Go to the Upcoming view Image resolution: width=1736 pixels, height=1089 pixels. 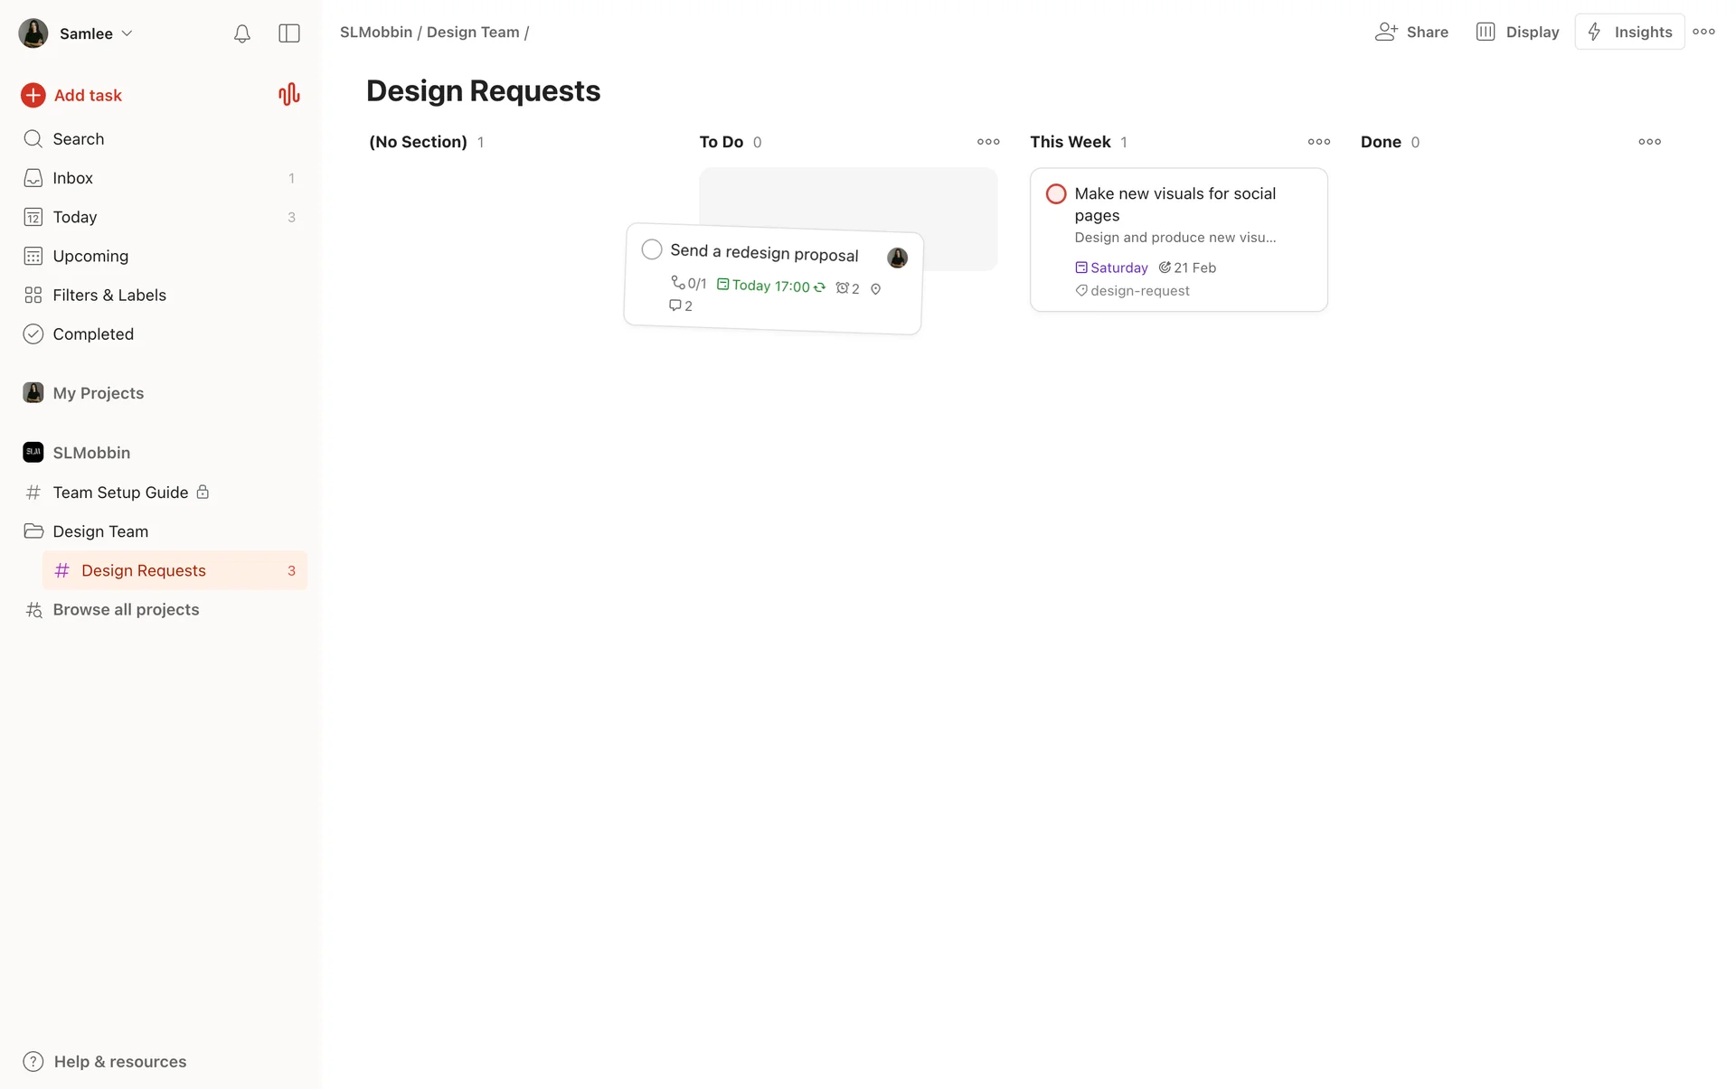(90, 256)
